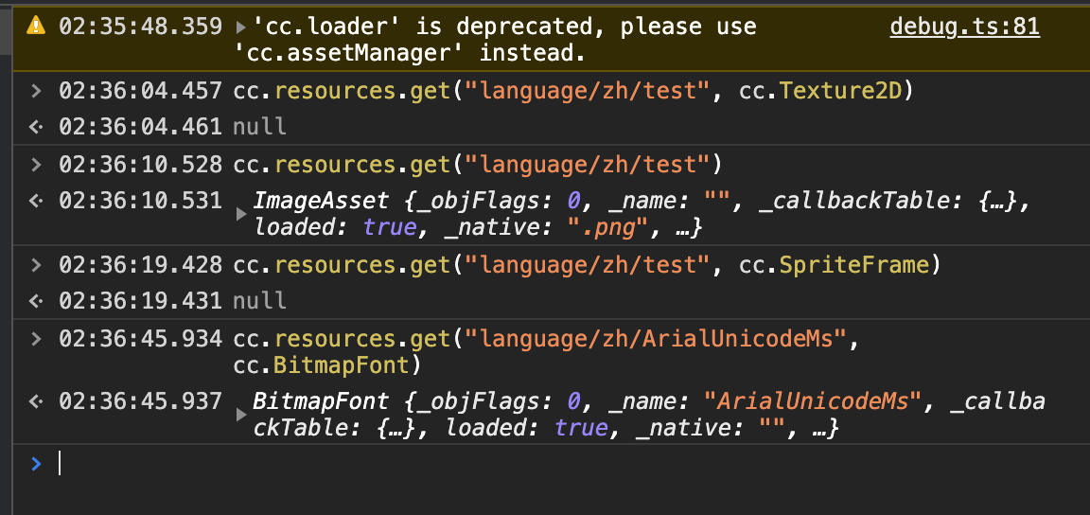Expand the cc.loader deprecation warning message
The image size is (1090, 515).
coord(240,27)
